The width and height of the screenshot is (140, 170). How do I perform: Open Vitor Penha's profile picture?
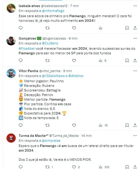[11, 73]
